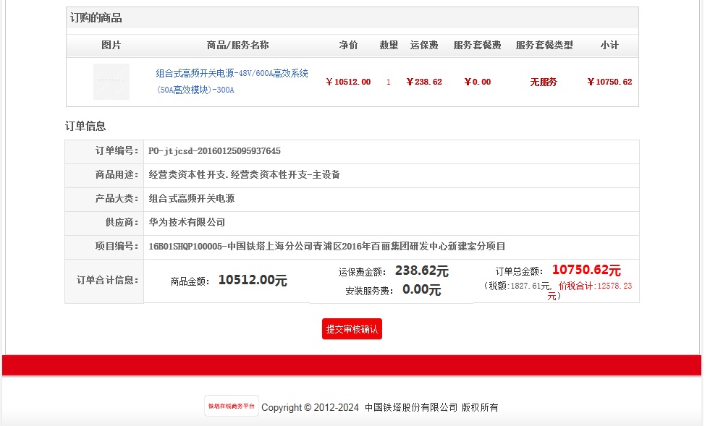Click the 订单编号 row label
This screenshot has height=426, width=710.
point(117,150)
